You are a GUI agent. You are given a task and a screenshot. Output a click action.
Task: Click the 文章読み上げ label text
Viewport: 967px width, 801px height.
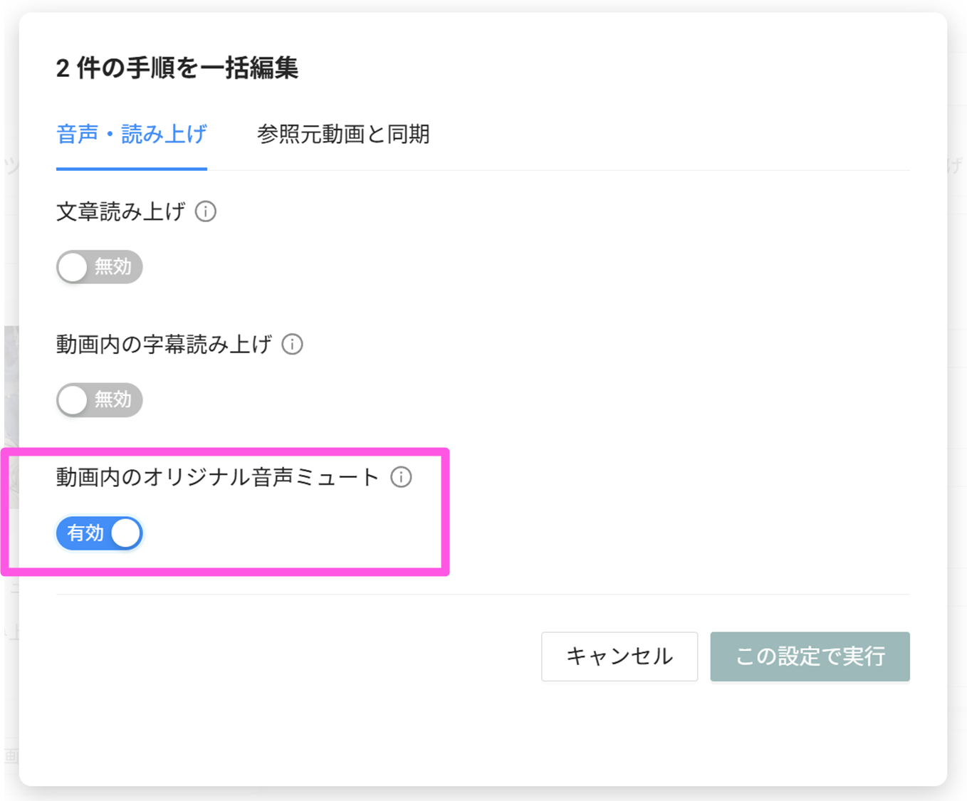(120, 211)
